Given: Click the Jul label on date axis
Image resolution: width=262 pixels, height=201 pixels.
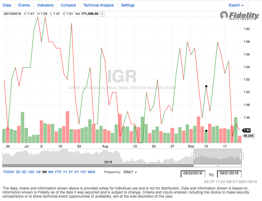Looking at the screenshot, I should tap(27, 146).
